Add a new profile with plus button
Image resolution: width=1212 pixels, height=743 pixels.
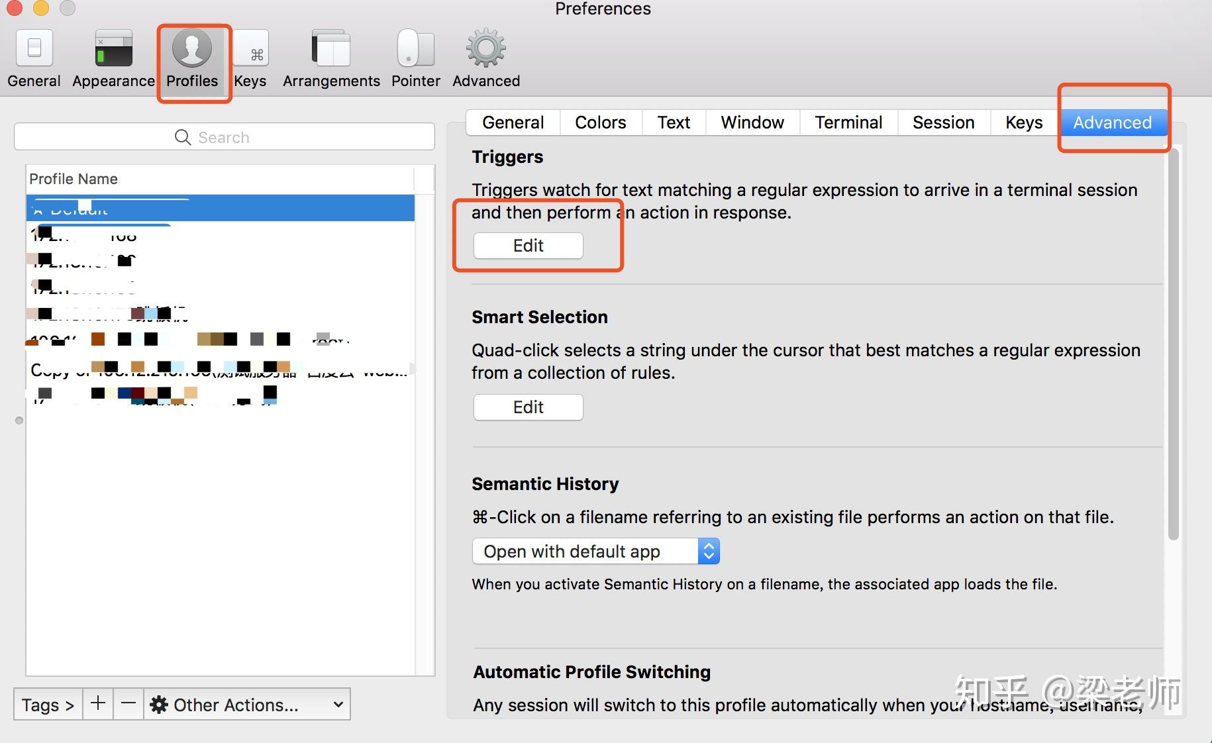pyautogui.click(x=98, y=704)
